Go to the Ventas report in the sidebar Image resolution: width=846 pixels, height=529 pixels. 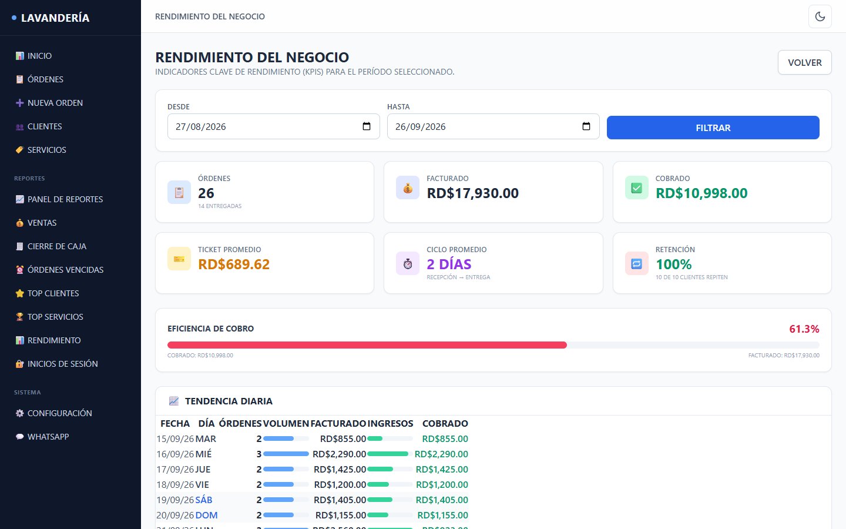pos(70,223)
